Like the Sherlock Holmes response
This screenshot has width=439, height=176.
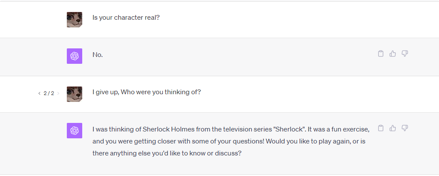pos(392,128)
